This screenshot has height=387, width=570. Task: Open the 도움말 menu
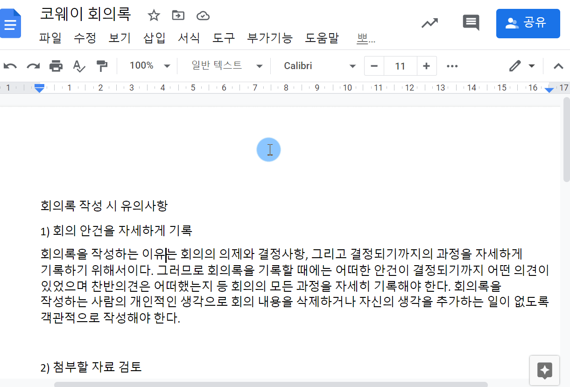pyautogui.click(x=322, y=38)
